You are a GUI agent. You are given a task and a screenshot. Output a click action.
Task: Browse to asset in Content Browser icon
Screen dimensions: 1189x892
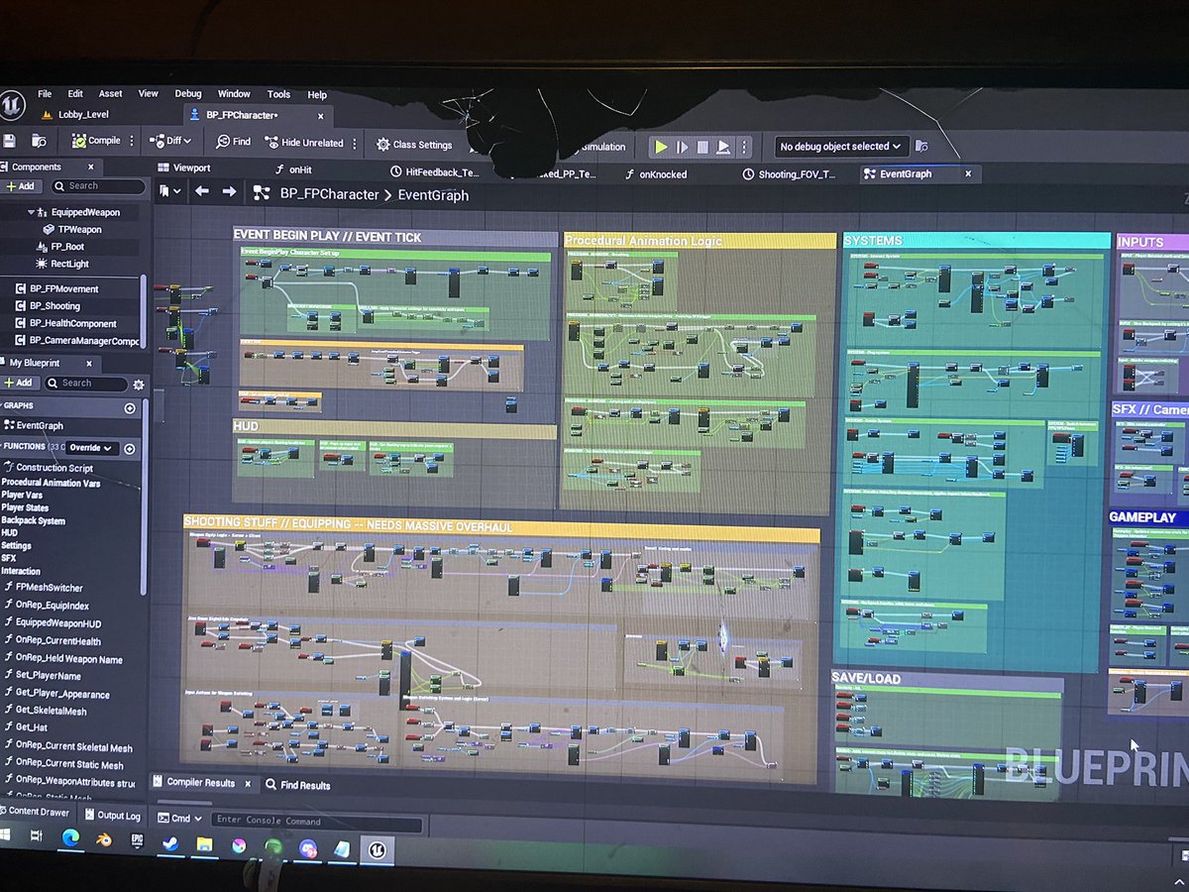click(x=39, y=141)
